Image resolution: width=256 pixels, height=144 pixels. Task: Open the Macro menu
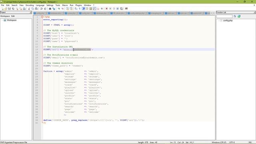[x=65, y=5]
